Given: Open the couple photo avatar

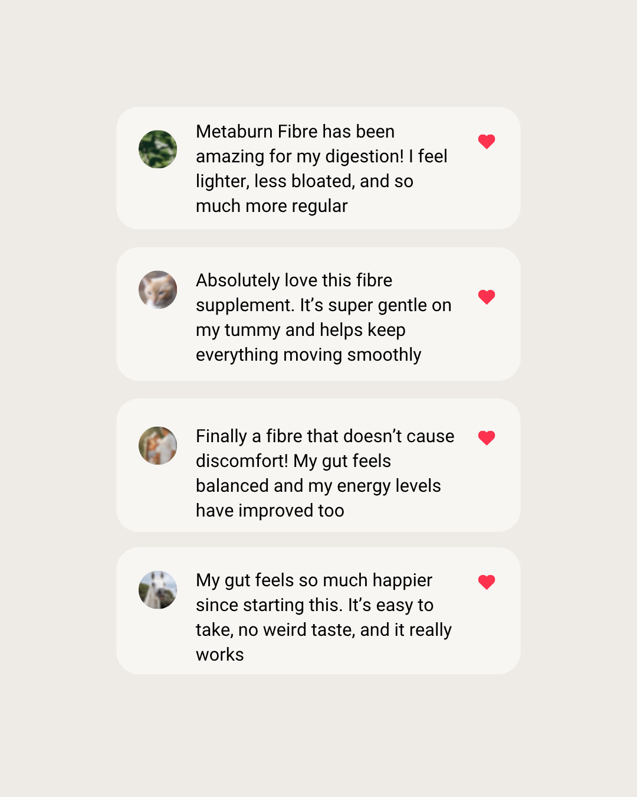Looking at the screenshot, I should [x=157, y=446].
